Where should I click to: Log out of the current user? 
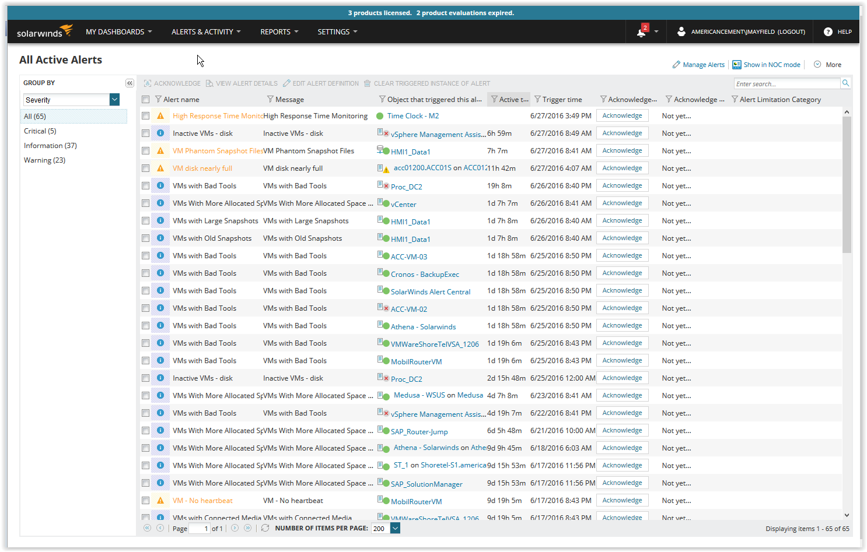pyautogui.click(x=791, y=32)
